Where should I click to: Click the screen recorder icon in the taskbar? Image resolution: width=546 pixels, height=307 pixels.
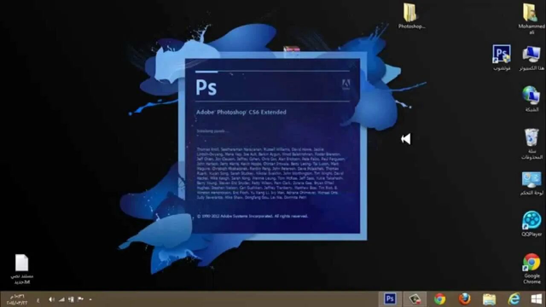point(415,298)
